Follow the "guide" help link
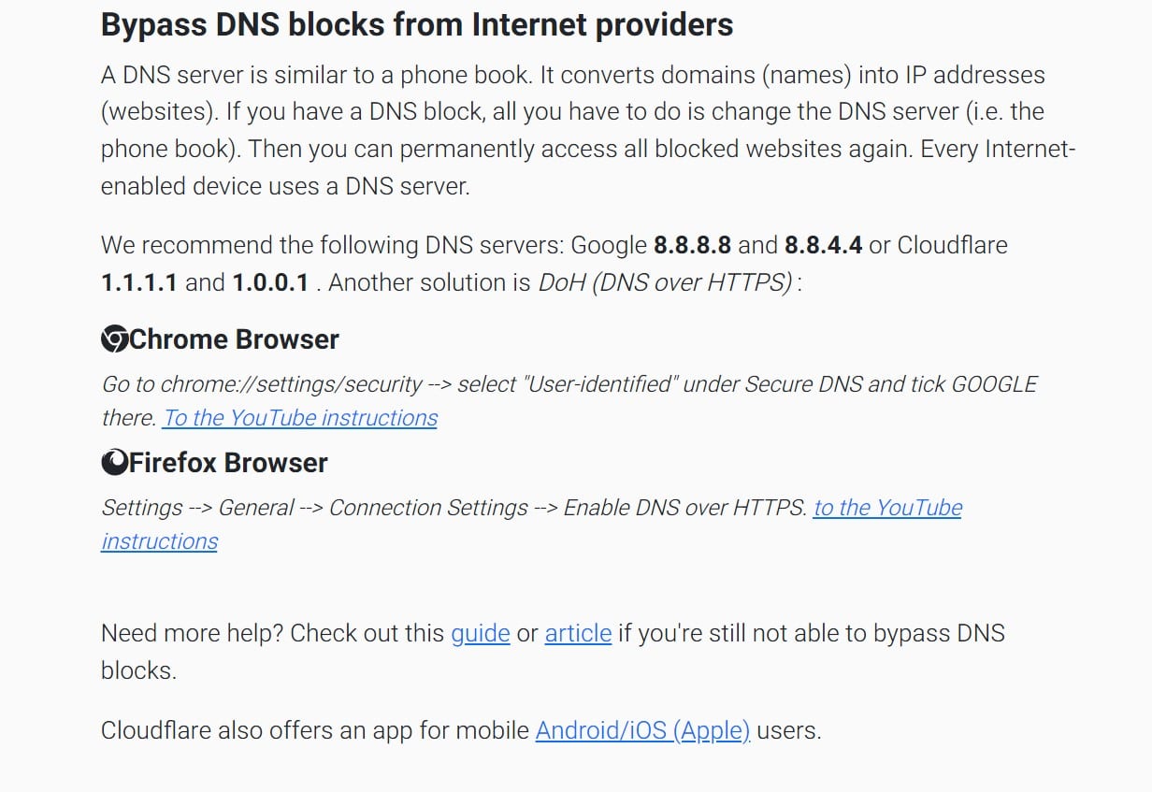 pyautogui.click(x=481, y=633)
